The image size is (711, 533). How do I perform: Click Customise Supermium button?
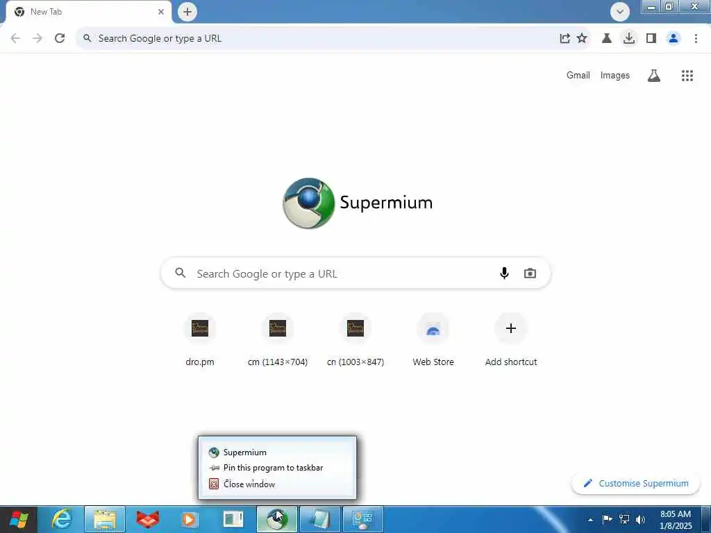636,484
